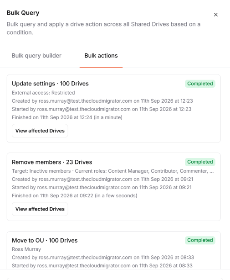Click Completed badge on Update settings card
The width and height of the screenshot is (230, 280).
click(x=200, y=84)
